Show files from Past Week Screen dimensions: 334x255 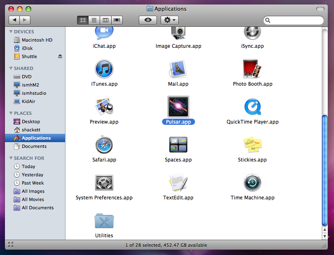[x=35, y=183]
